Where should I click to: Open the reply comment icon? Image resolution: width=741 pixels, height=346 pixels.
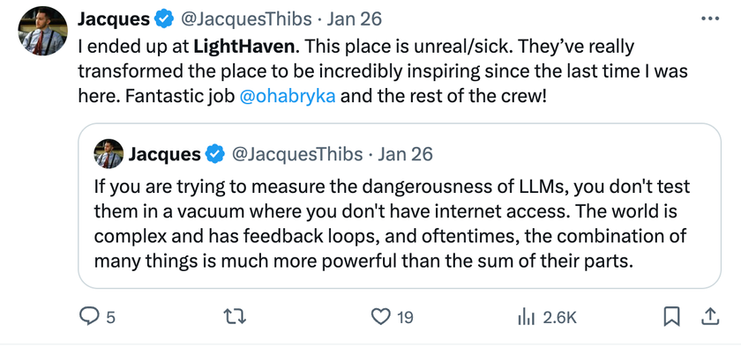click(x=88, y=317)
